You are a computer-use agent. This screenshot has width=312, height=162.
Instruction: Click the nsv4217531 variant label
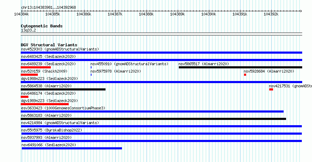point(290,86)
